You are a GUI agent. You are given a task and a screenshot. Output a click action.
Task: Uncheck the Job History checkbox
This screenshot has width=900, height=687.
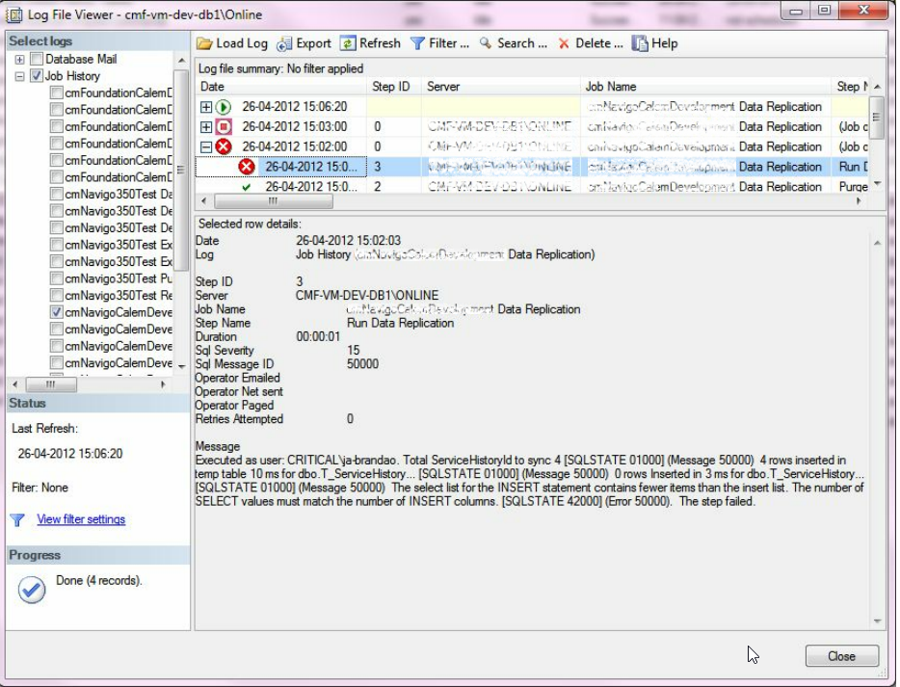pyautogui.click(x=37, y=76)
